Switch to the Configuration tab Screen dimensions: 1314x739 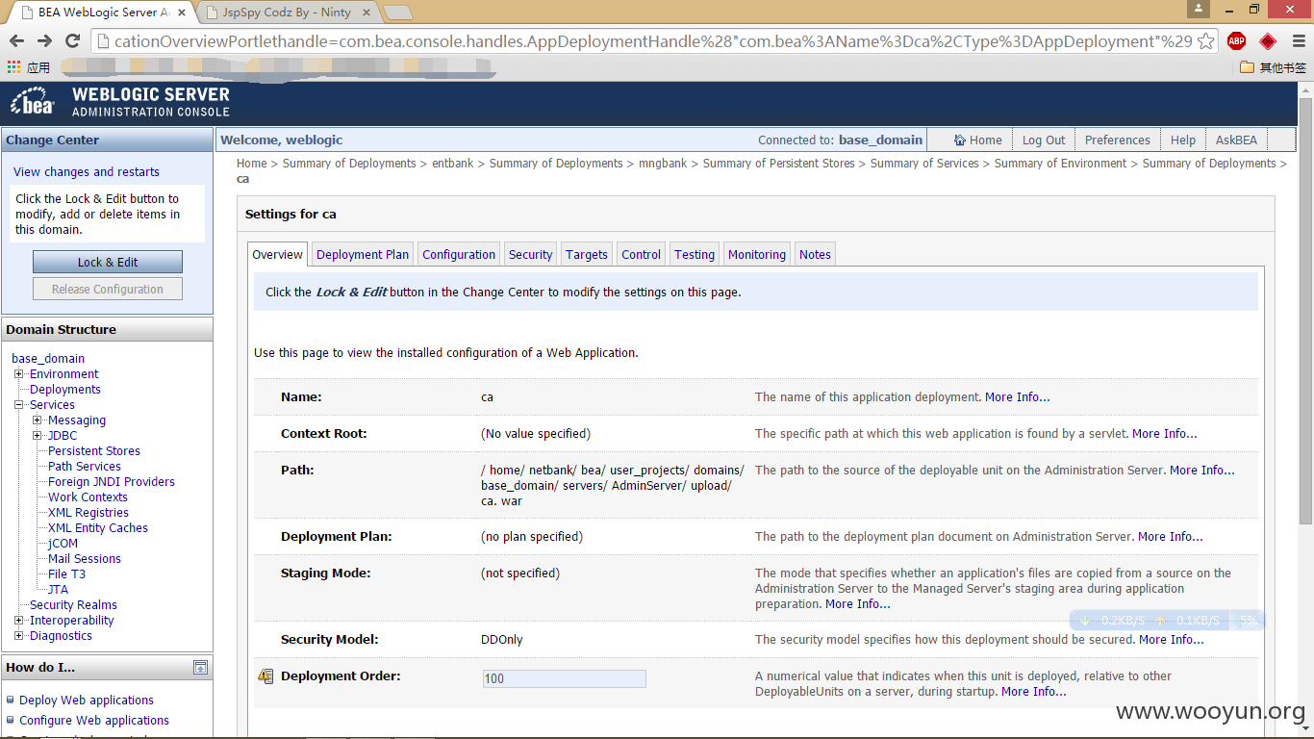tap(459, 254)
